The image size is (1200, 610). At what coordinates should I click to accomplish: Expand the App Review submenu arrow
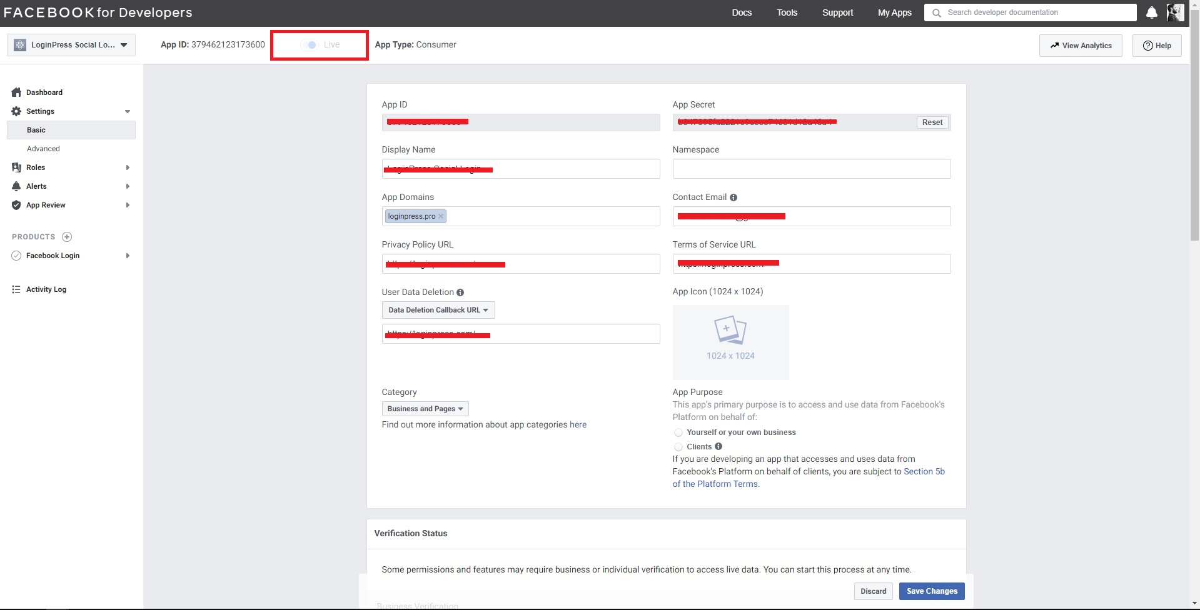[x=128, y=205]
